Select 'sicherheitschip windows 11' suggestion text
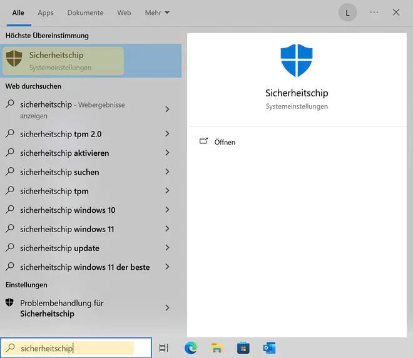Image resolution: width=413 pixels, height=358 pixels. pos(67,229)
